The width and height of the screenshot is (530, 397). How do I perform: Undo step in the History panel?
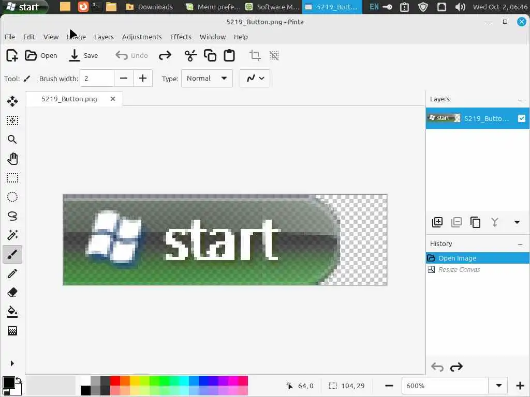coord(437,367)
